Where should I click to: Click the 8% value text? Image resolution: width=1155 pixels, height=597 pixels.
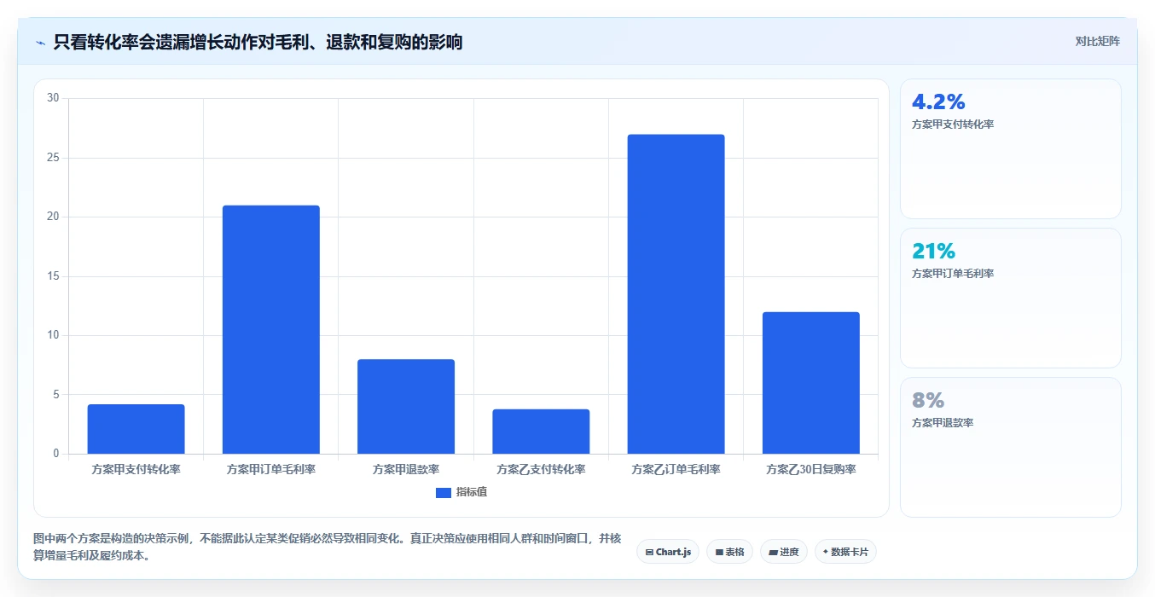coord(928,400)
